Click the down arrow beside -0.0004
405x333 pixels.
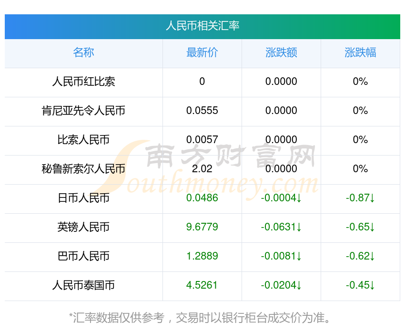tap(300, 198)
